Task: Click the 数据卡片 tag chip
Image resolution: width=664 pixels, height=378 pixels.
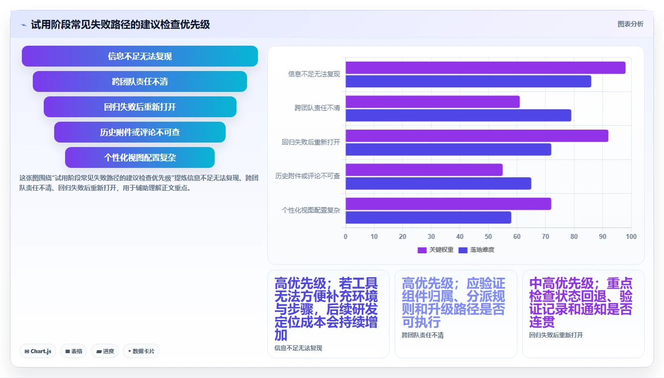Action: pyautogui.click(x=141, y=351)
